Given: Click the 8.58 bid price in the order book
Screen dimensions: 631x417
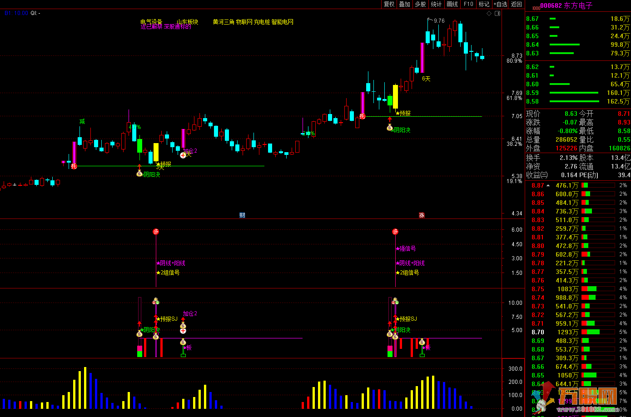Looking at the screenshot, I should 532,101.
